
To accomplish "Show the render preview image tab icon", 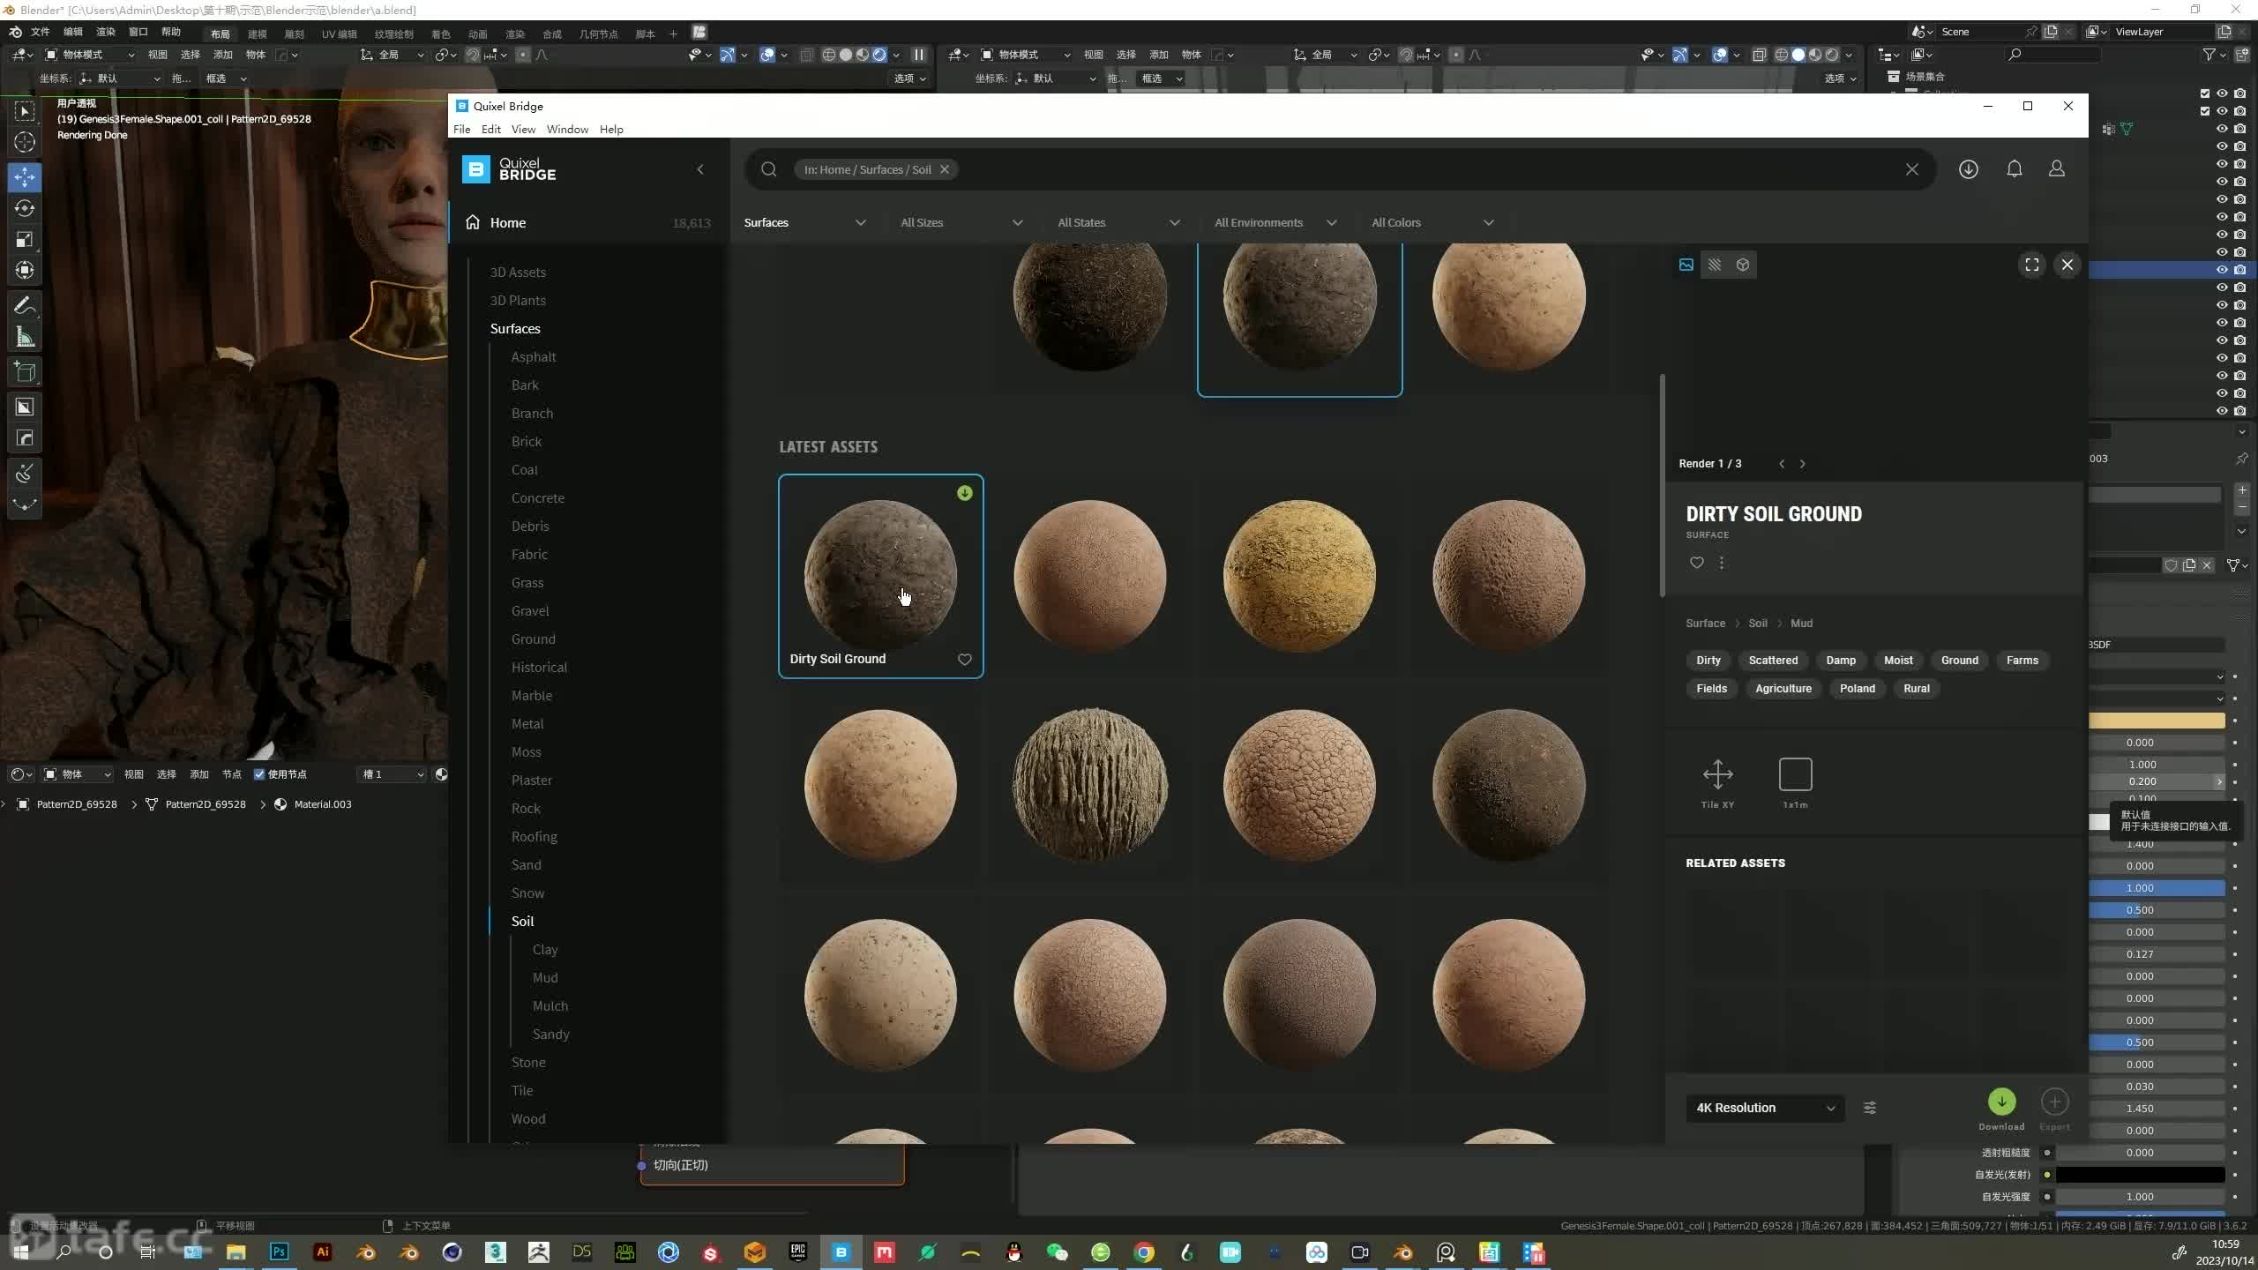I will point(1686,265).
